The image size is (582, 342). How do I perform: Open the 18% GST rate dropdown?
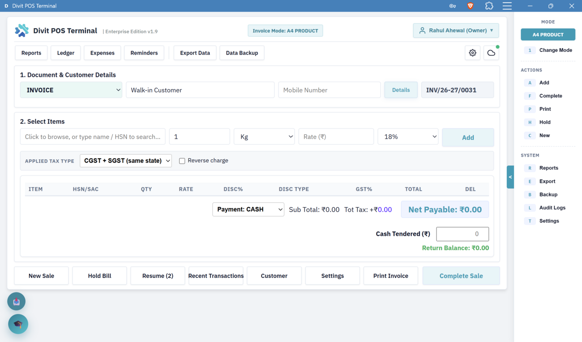point(408,137)
